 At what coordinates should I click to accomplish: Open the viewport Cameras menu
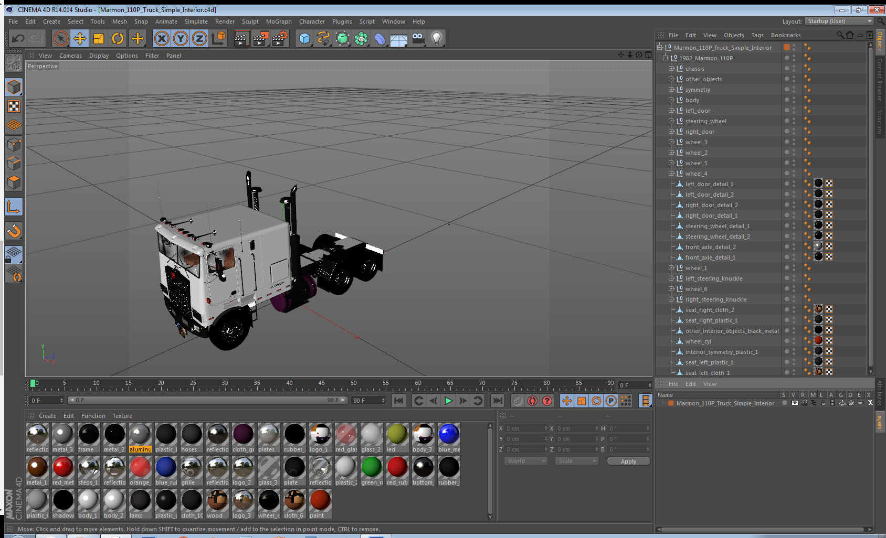tap(70, 56)
